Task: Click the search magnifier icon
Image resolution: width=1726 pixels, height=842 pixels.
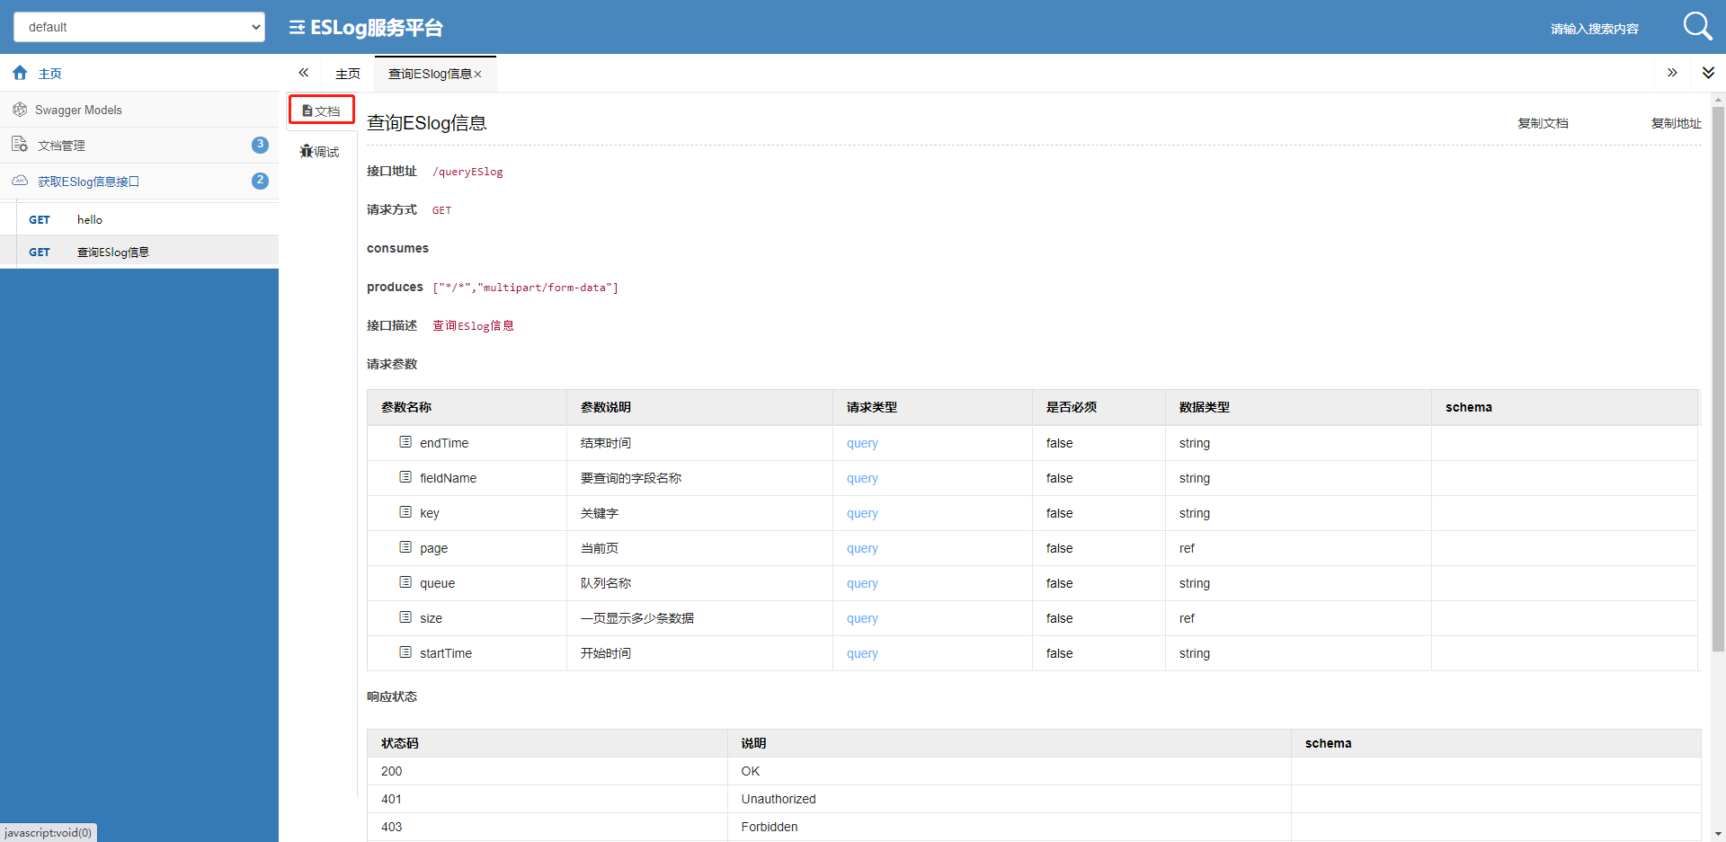Action: coord(1697,26)
